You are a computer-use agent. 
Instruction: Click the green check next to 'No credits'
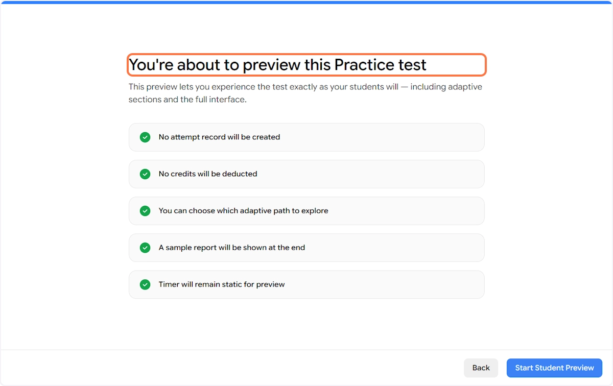point(145,174)
